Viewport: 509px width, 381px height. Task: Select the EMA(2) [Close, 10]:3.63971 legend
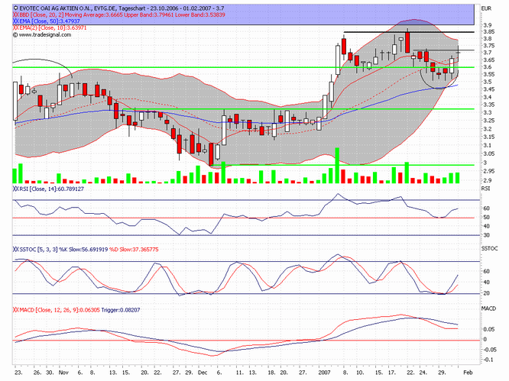pyautogui.click(x=53, y=28)
